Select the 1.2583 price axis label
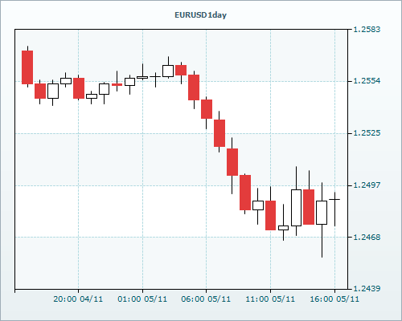Image resolution: width=402 pixels, height=321 pixels. click(367, 29)
